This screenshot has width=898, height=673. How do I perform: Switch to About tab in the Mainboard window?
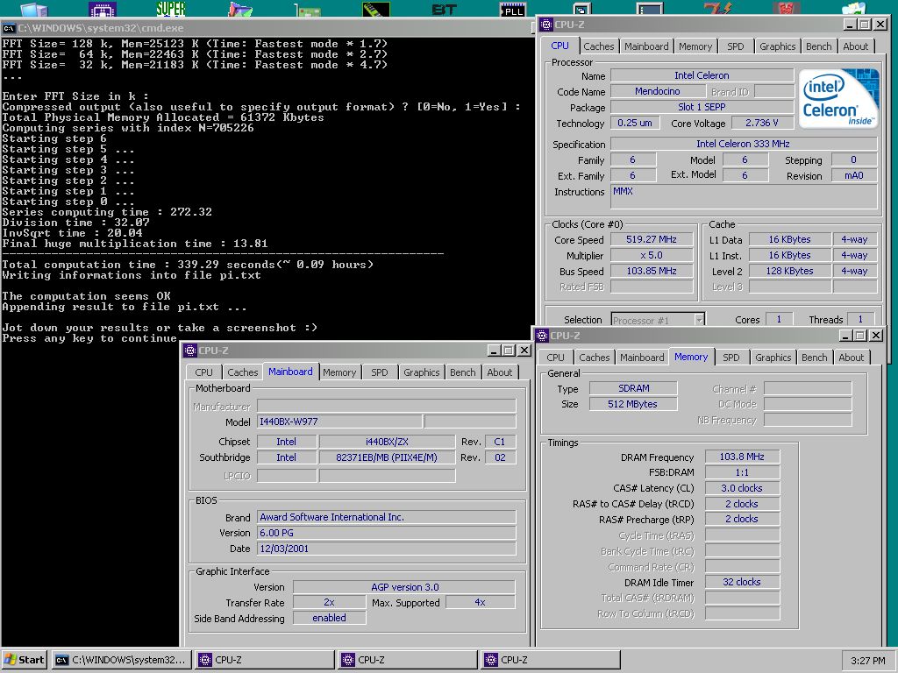(499, 372)
